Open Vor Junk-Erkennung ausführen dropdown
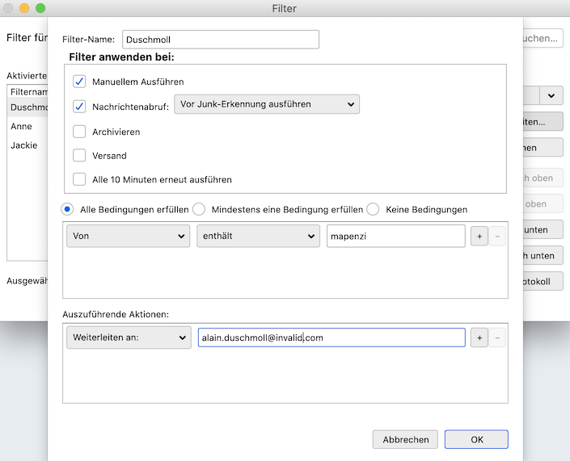Viewport: 570px width, 461px height. [267, 104]
